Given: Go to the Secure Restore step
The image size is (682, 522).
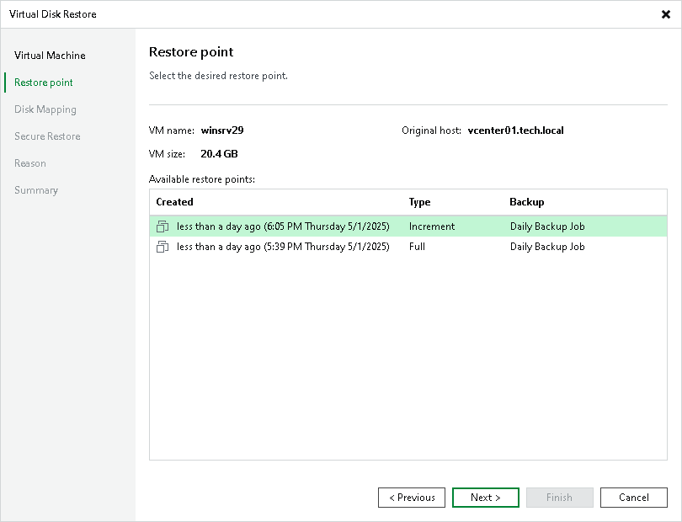Looking at the screenshot, I should point(46,136).
